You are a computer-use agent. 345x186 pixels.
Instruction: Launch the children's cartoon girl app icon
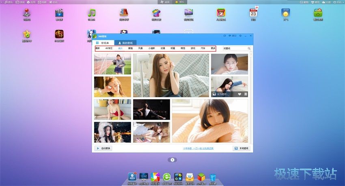coord(221,13)
